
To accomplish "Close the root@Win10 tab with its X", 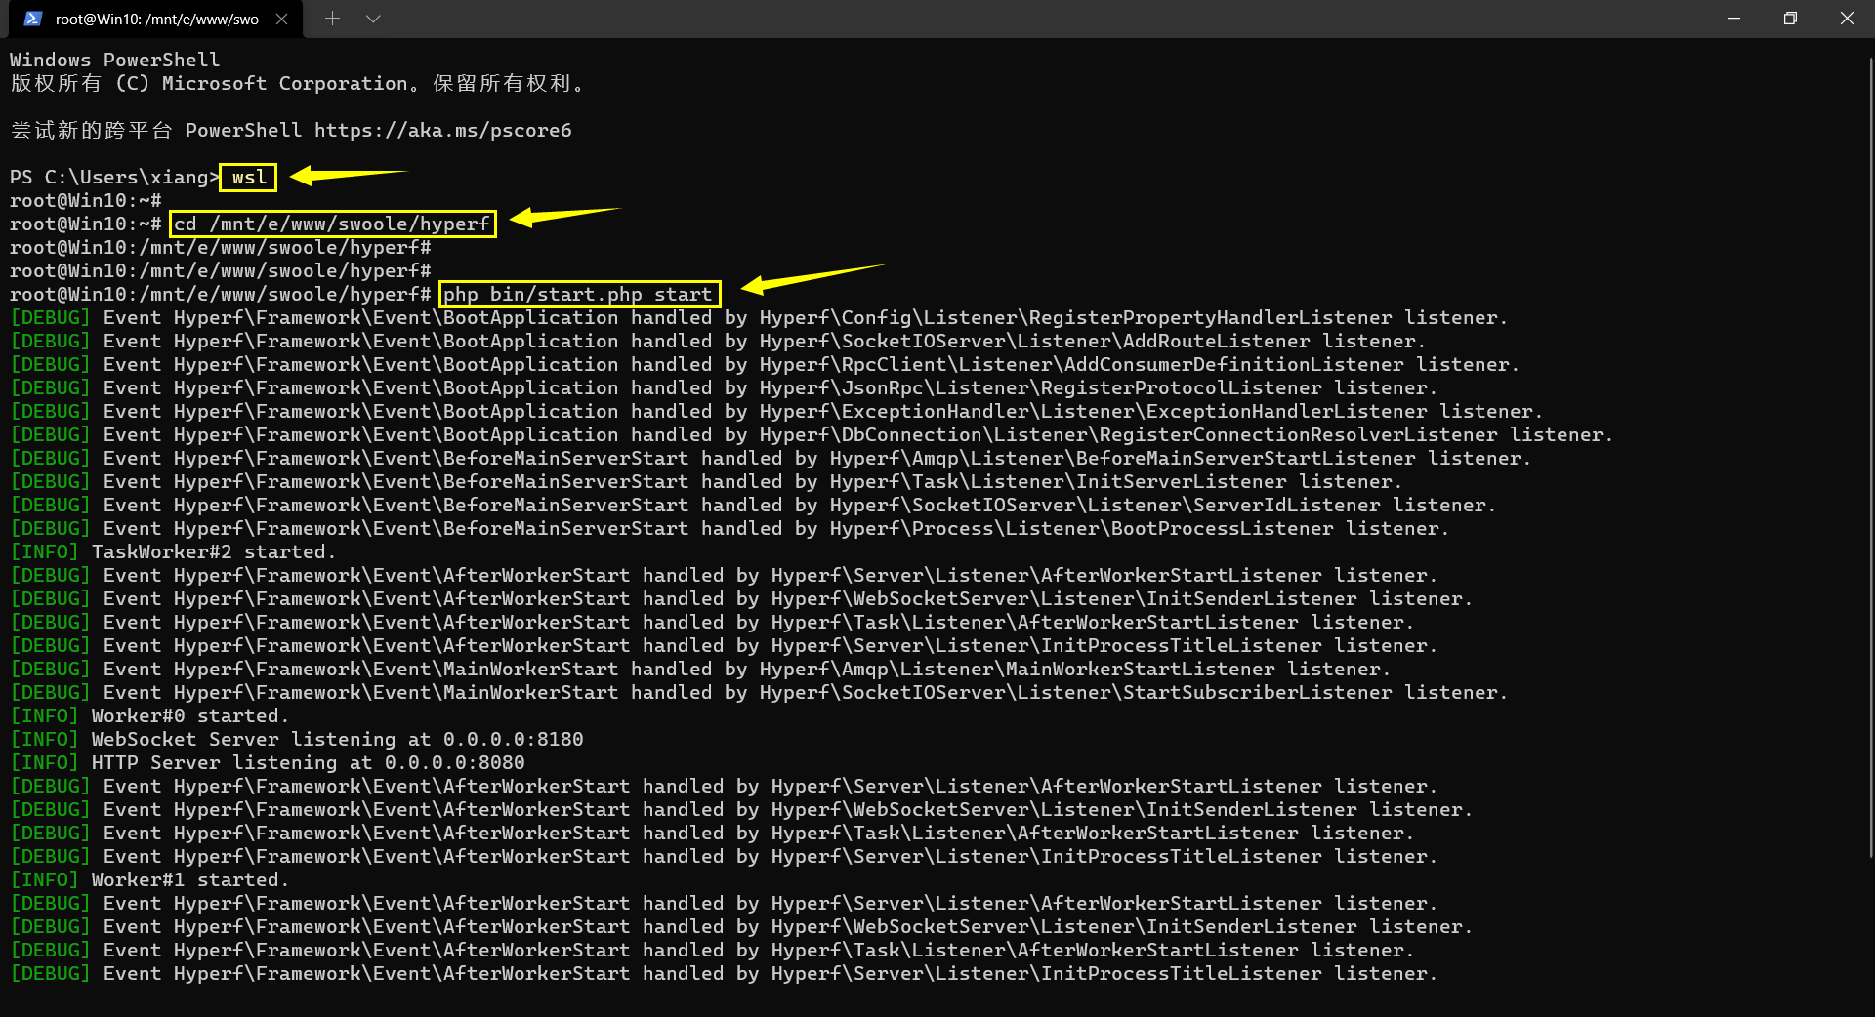I will [282, 18].
